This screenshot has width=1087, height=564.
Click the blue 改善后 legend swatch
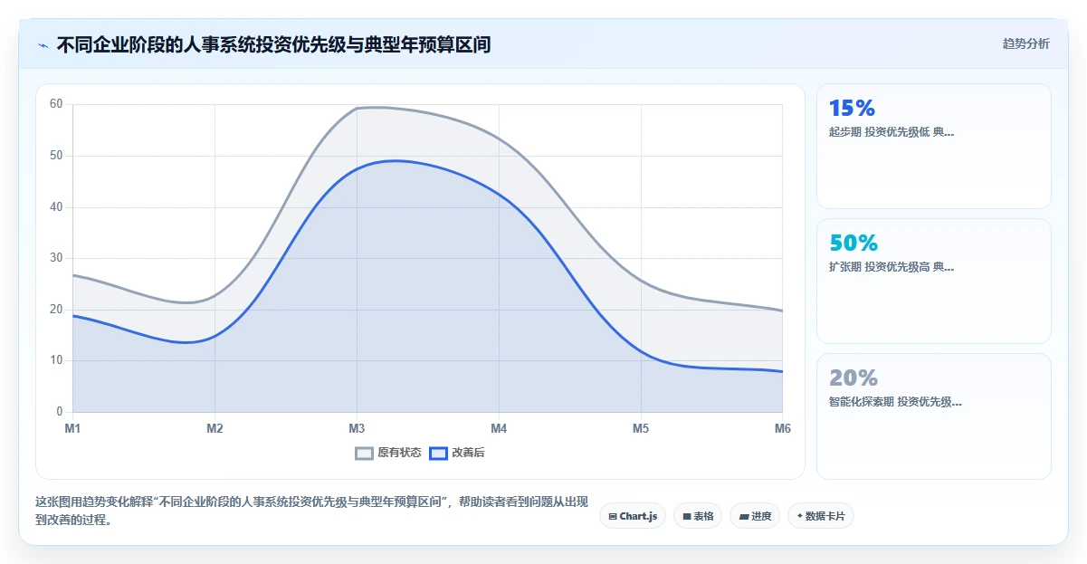point(438,453)
